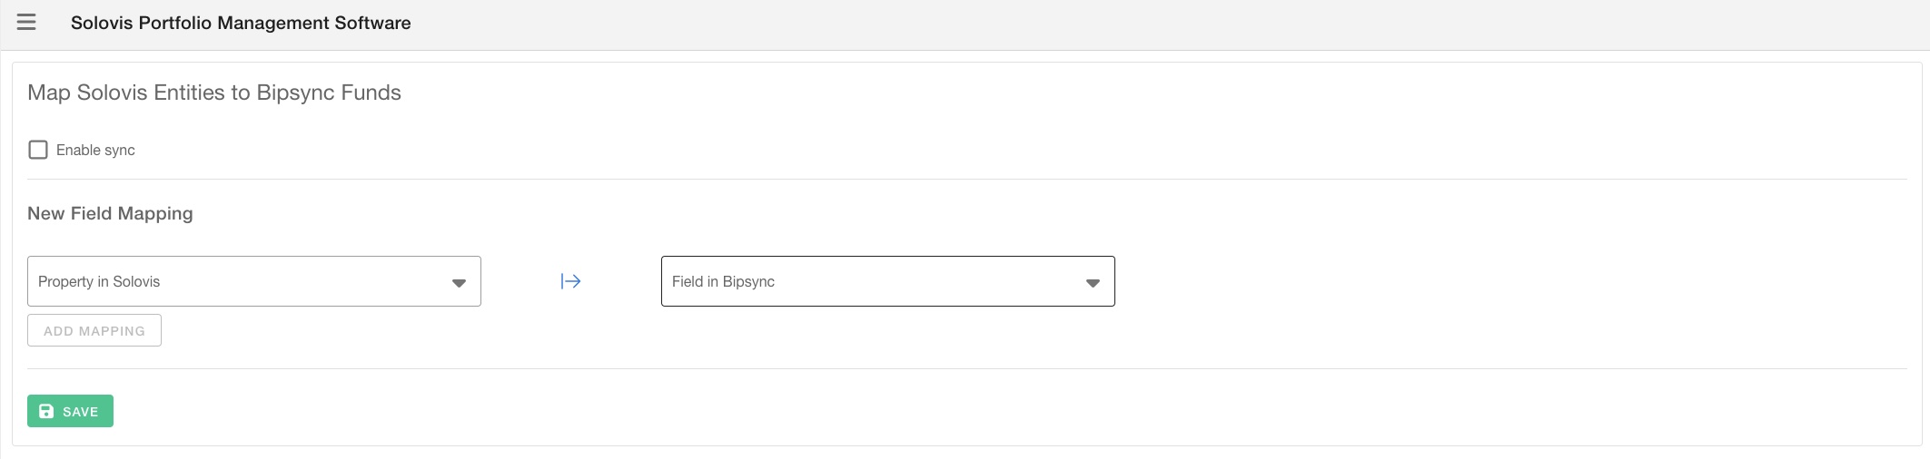This screenshot has height=459, width=1930.
Task: Click the empty square box beside Enable sync
Action: [x=38, y=150]
